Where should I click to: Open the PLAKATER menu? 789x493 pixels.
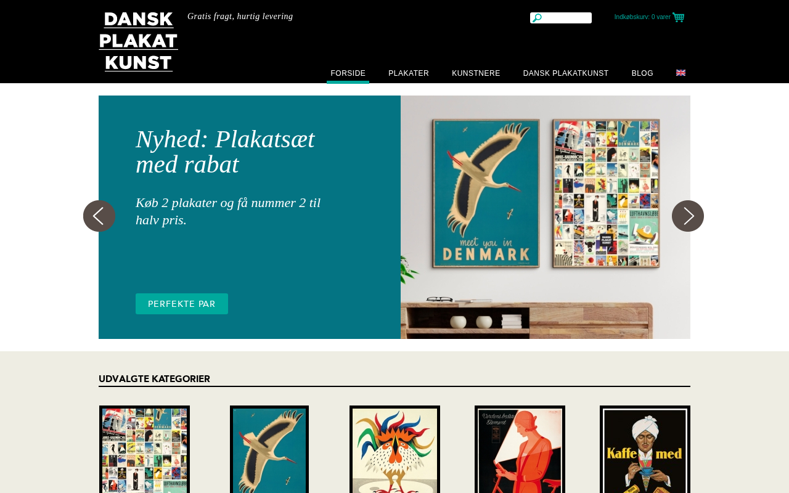(x=409, y=73)
